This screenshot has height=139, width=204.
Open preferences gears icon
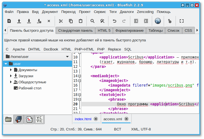[x=170, y=21]
